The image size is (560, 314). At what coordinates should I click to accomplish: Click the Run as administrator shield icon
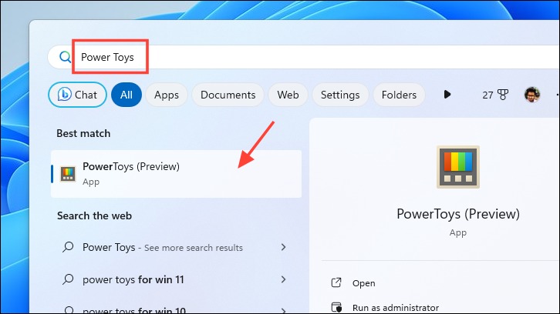click(x=336, y=307)
